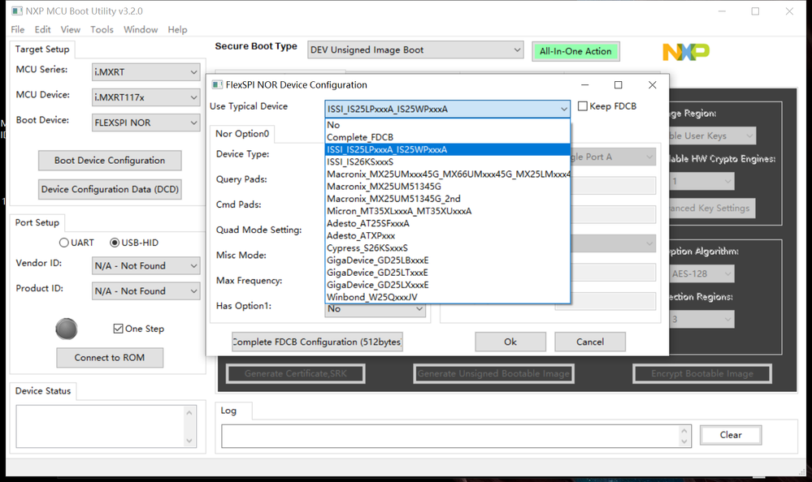The image size is (812, 482).
Task: Choose 'No' from typical device list
Action: [x=447, y=125]
